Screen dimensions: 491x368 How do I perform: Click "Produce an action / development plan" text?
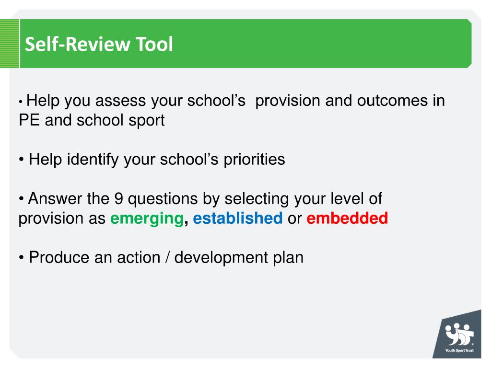(x=166, y=257)
